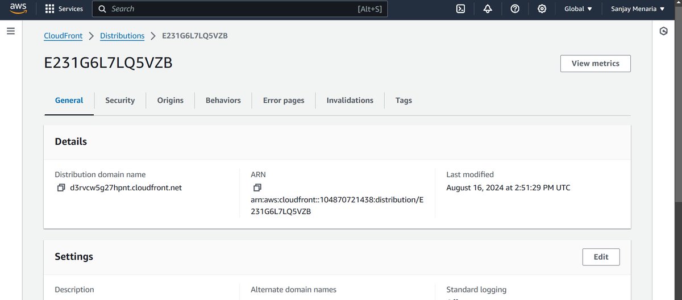Click the Settings section heading

point(74,257)
